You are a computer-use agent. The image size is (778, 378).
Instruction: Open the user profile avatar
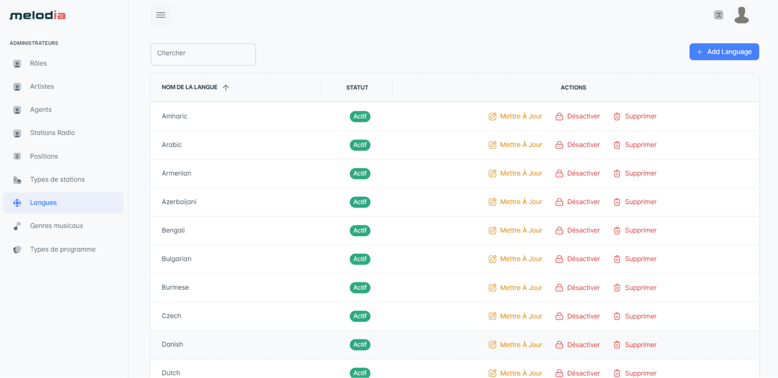[x=741, y=15]
